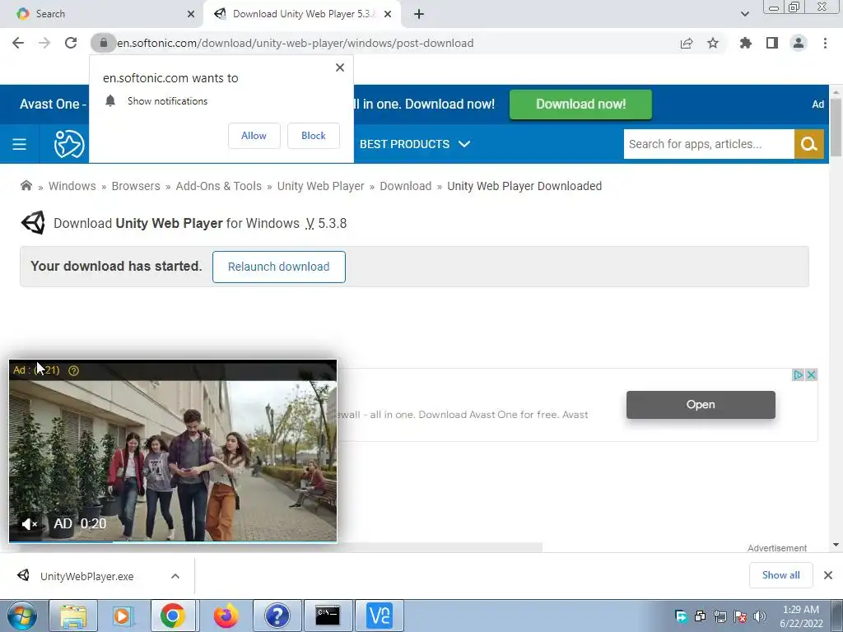Click the Open button in the ad

tap(701, 405)
